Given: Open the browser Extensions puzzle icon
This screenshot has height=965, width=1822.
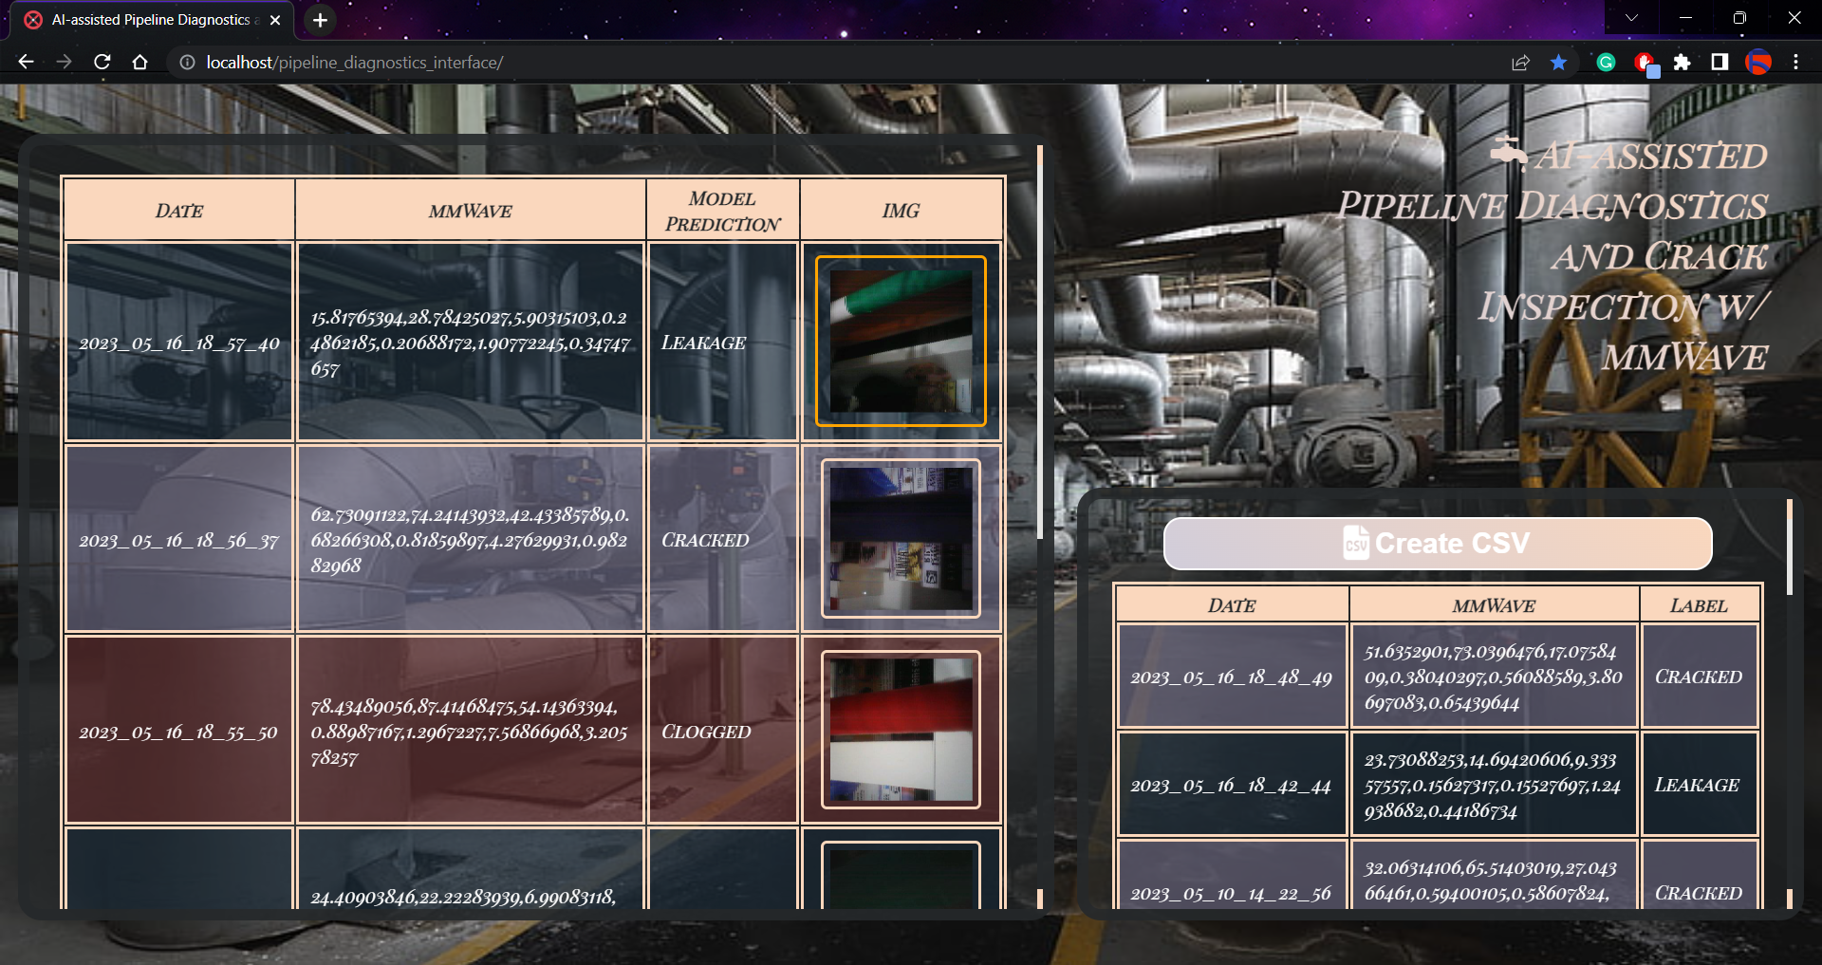Looking at the screenshot, I should [x=1683, y=62].
